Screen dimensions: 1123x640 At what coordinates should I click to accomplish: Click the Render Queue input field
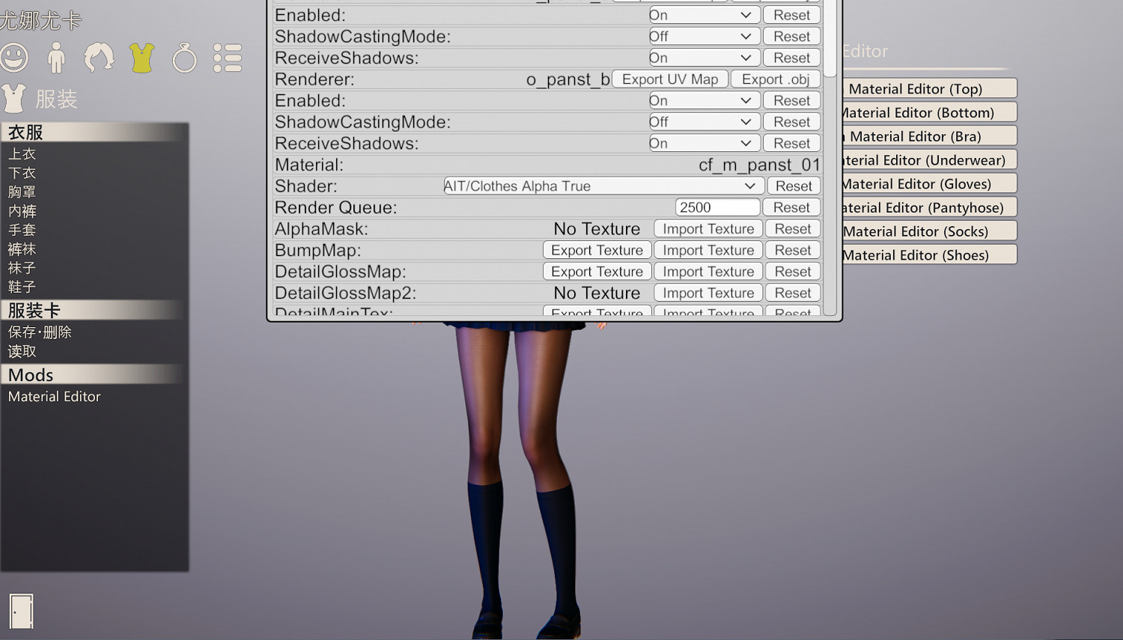[716, 208]
